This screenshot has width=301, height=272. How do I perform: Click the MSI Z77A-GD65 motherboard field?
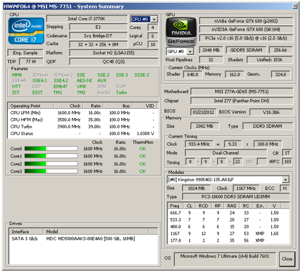pos(242,92)
